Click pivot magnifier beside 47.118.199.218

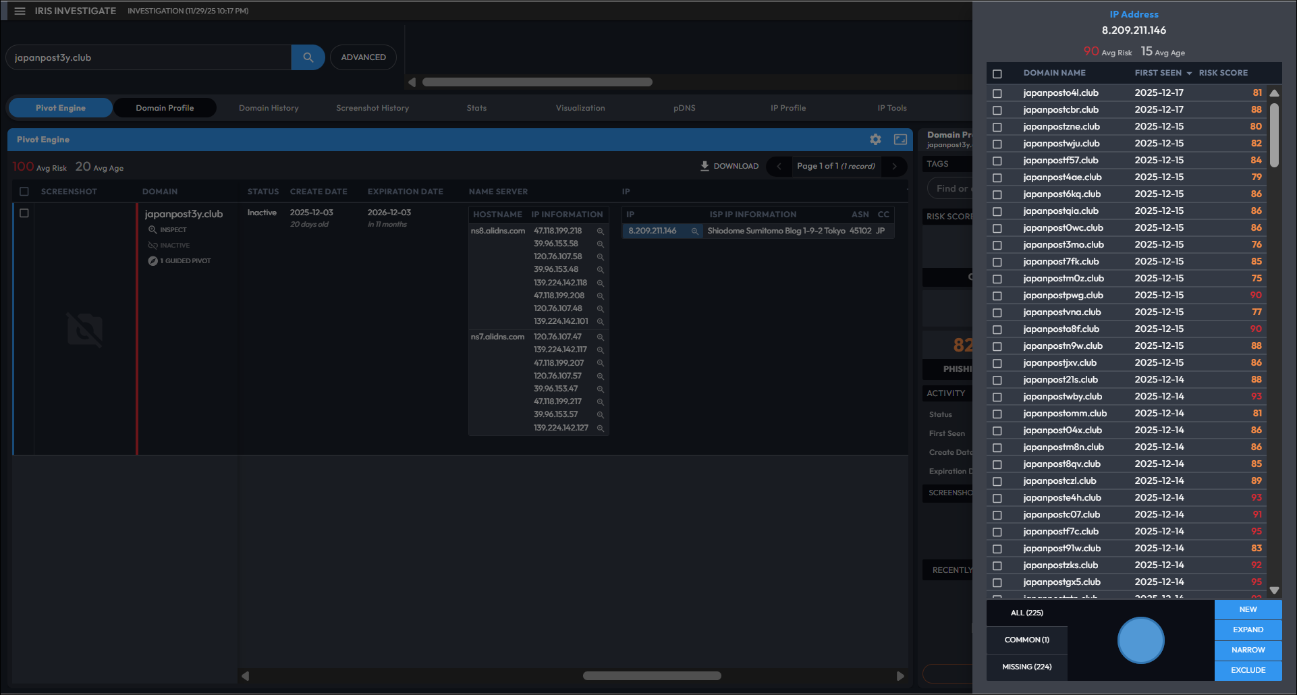tap(600, 231)
